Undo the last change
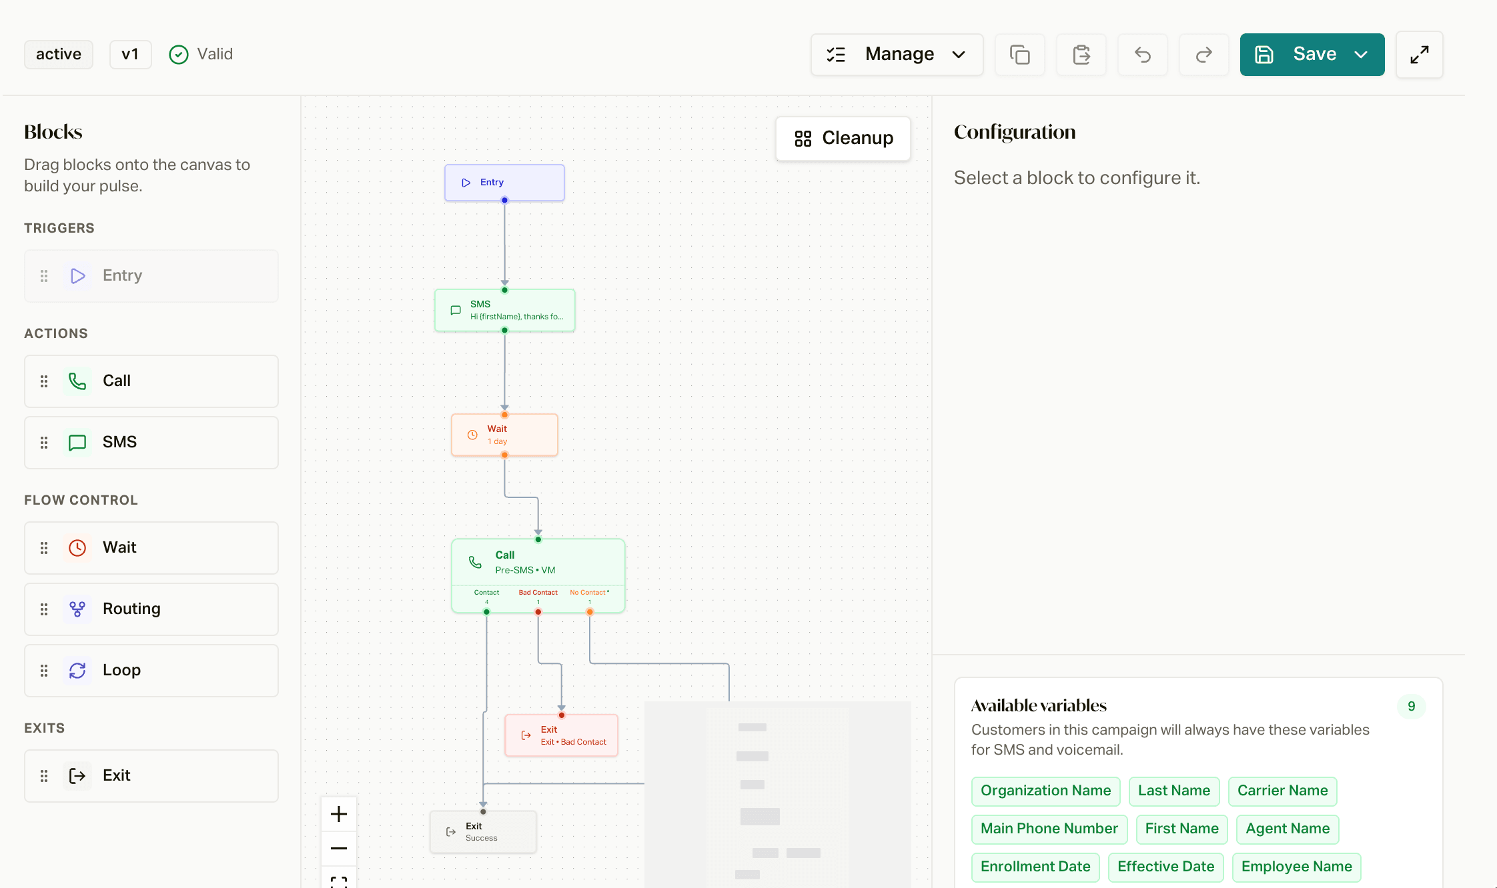1497x888 pixels. coord(1143,55)
